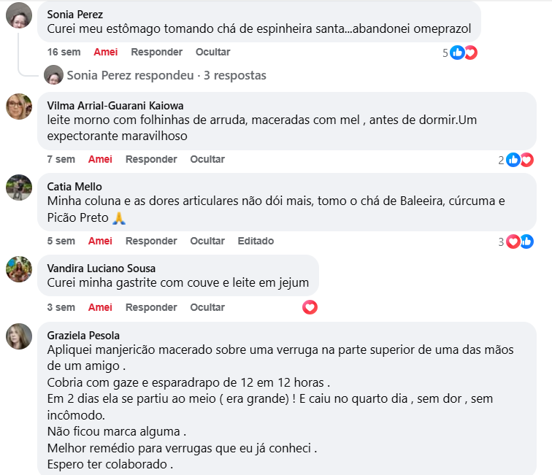Toggle Amei on Vilma's comment

click(x=100, y=159)
